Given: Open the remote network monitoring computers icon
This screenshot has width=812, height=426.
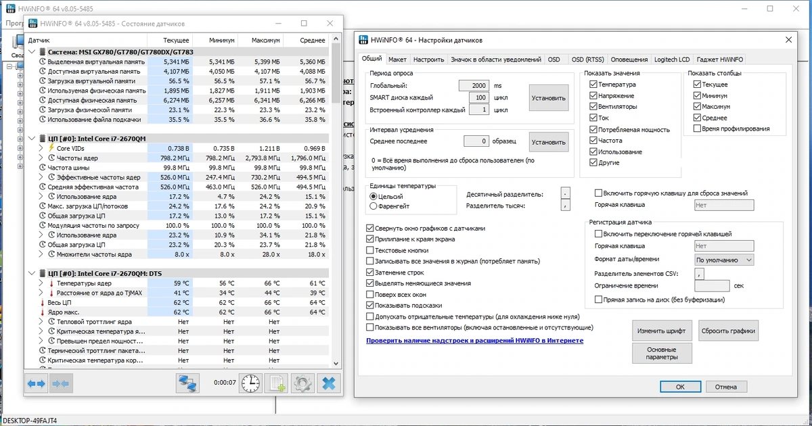Looking at the screenshot, I should (187, 383).
